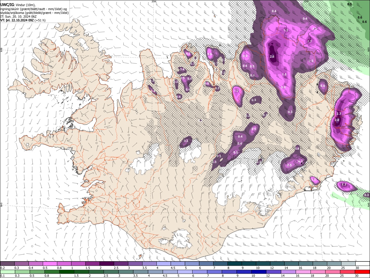370x278 pixels.
Task: Click the 2.2 value label offshore
Action: [x=344, y=184]
